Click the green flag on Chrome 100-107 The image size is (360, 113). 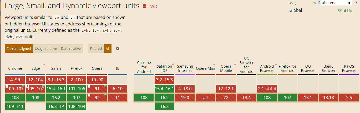click(23, 86)
